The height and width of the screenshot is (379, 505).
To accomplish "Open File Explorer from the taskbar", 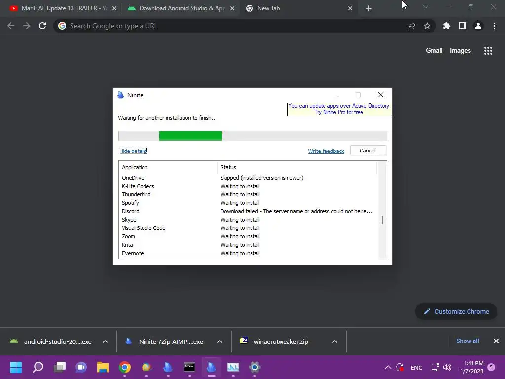I will [x=103, y=367].
